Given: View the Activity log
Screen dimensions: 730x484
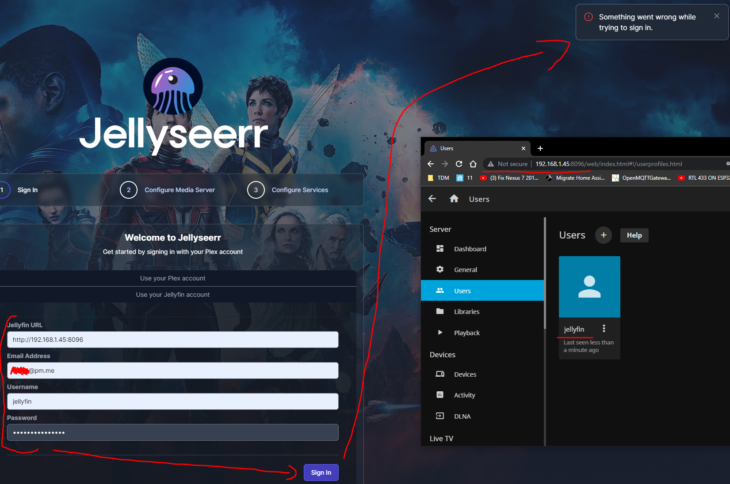Looking at the screenshot, I should (465, 395).
